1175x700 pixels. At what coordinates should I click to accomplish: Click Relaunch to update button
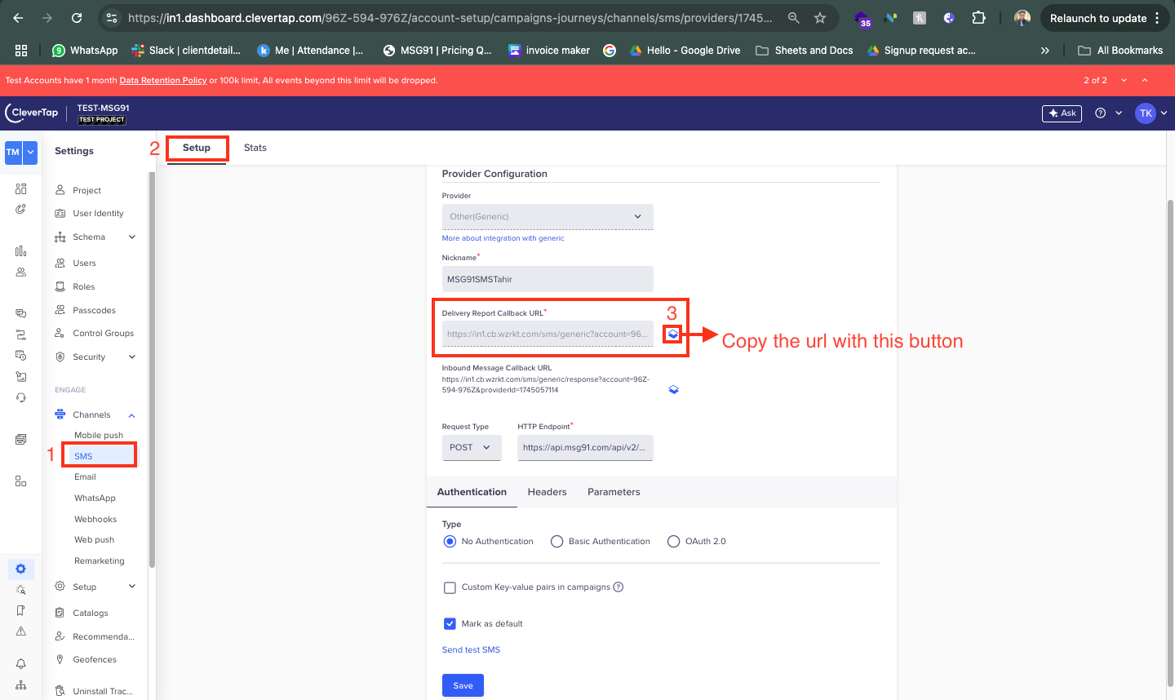point(1105,18)
